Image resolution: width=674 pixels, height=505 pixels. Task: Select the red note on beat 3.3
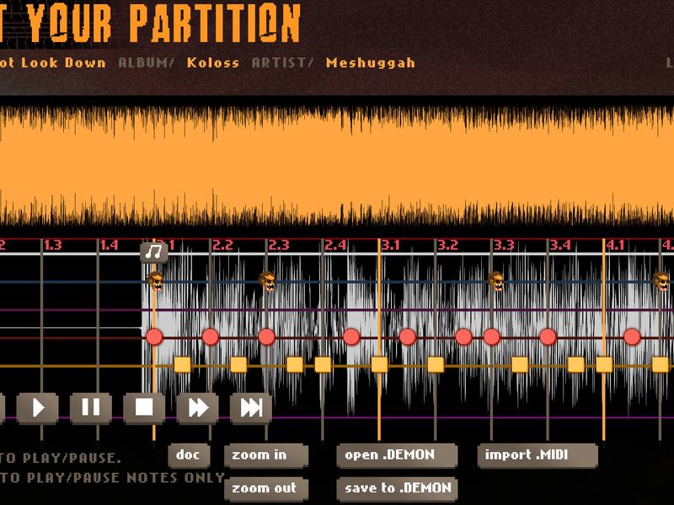(491, 338)
